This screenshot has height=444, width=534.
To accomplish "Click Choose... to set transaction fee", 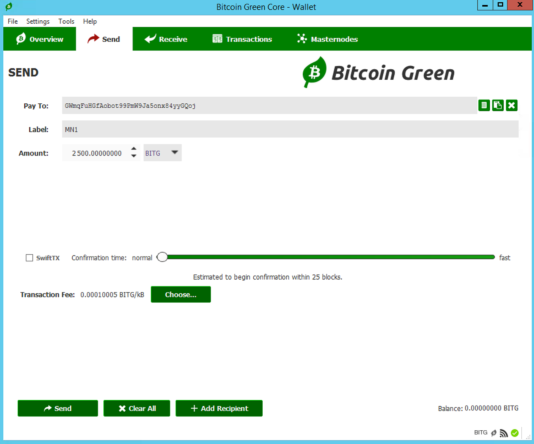I will pos(181,295).
